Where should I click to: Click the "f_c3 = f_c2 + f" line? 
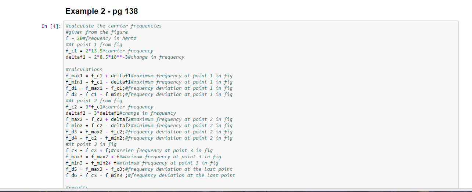point(139,151)
